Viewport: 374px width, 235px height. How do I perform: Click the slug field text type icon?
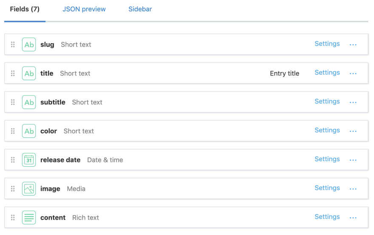tap(29, 45)
